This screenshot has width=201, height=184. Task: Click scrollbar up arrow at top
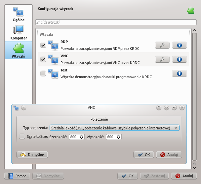(194, 30)
